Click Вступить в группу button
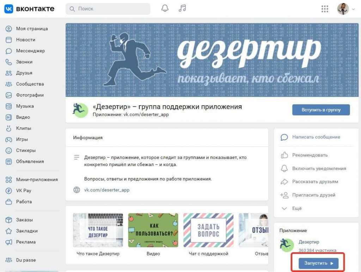Screen dimensions: 361x272 click(x=321, y=110)
